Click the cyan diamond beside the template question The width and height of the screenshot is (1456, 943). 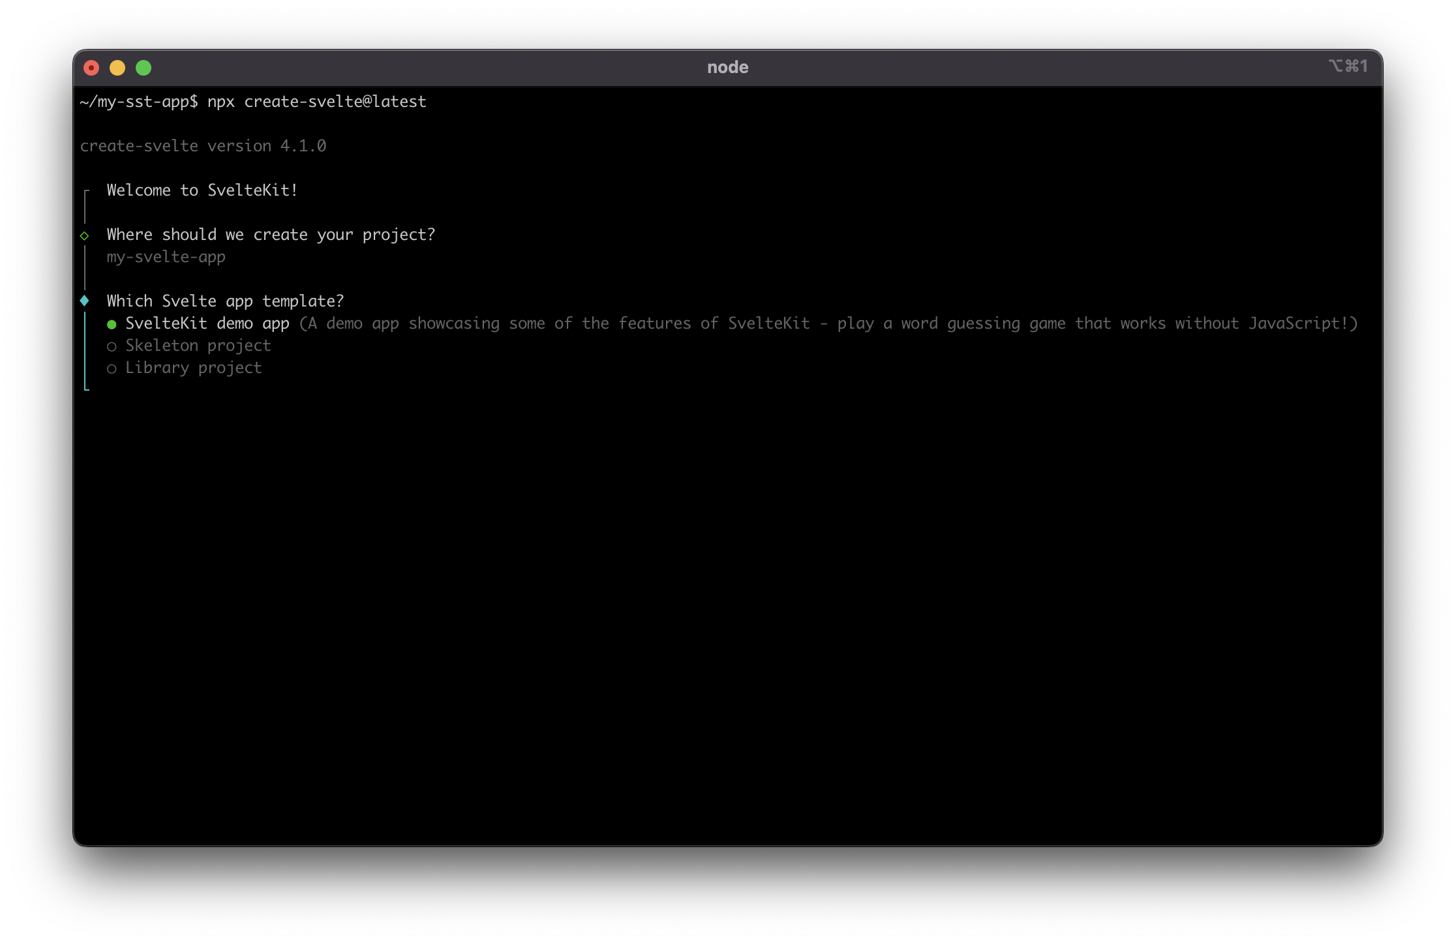[85, 301]
